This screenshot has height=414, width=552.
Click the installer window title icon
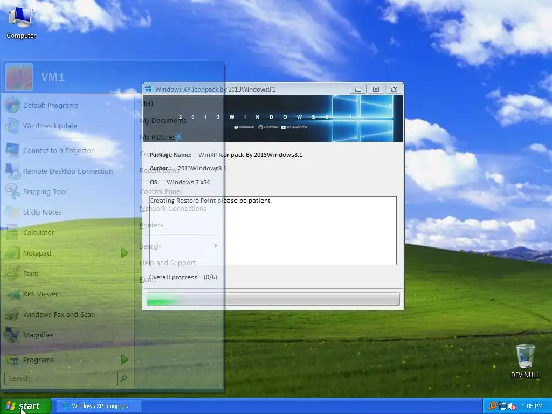pyautogui.click(x=149, y=89)
